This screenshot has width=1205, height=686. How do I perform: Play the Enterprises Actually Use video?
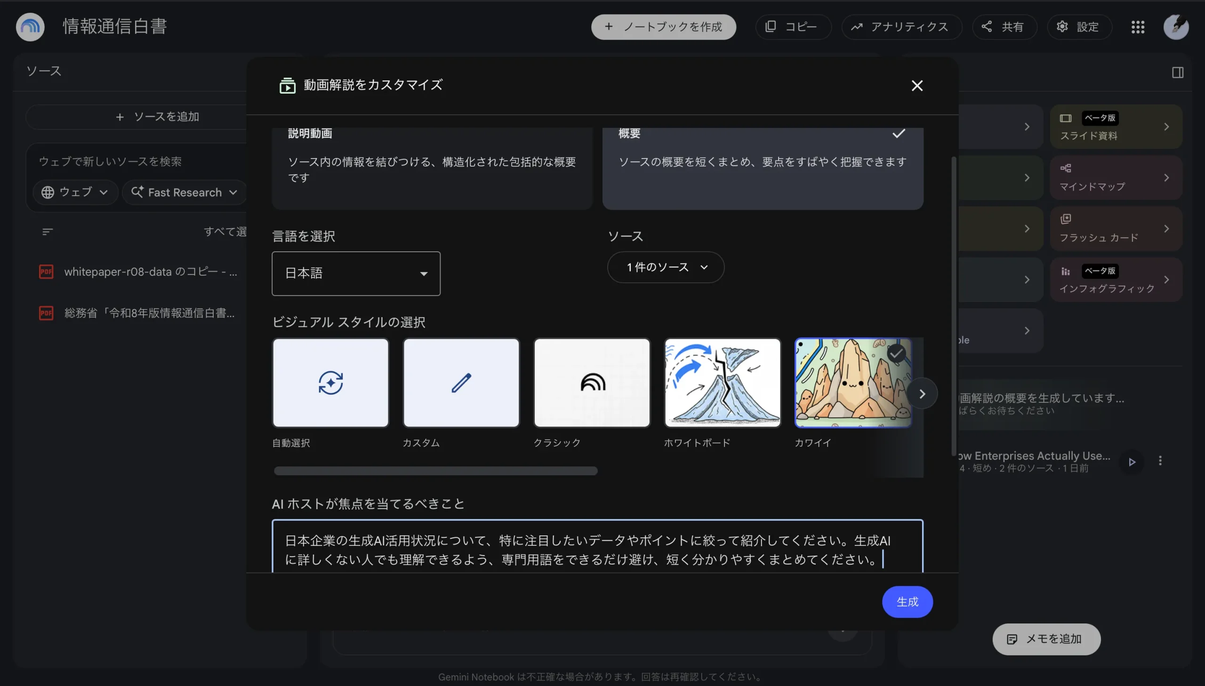[x=1132, y=462]
